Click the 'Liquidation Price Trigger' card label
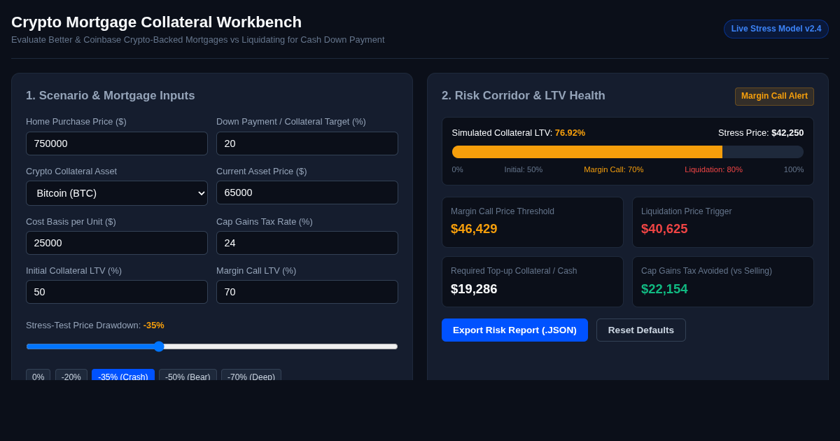 coord(687,211)
